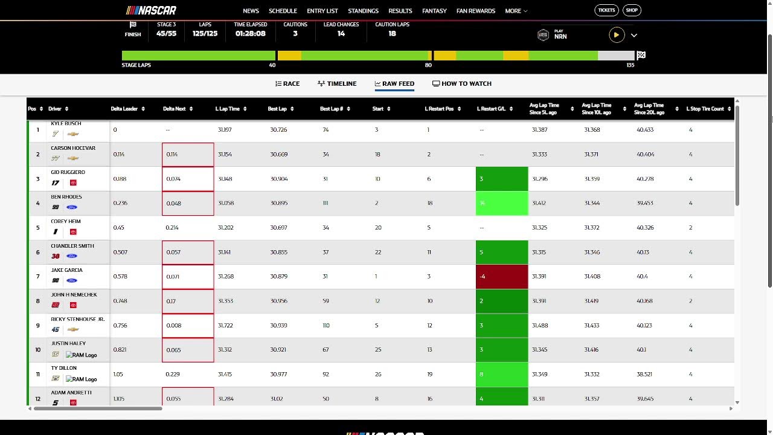The width and height of the screenshot is (773, 435).
Task: Click the NRN radio network logo
Action: point(543,35)
